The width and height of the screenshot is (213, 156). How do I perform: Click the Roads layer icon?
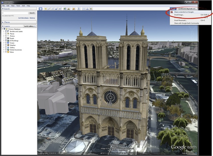8,38
